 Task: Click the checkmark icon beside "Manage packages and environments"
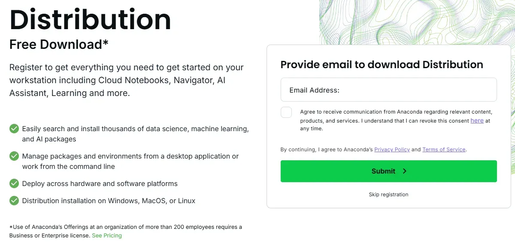point(14,156)
